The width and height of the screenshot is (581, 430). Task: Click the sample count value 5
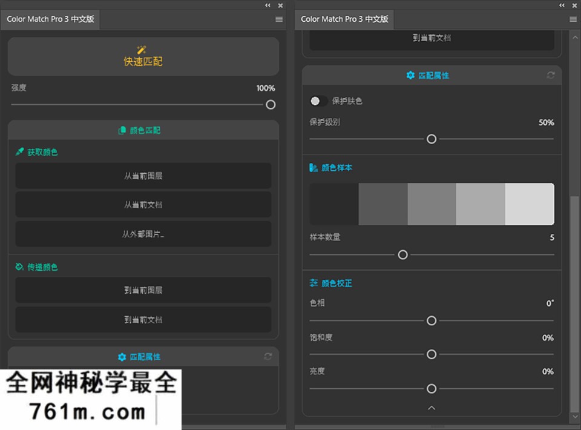coord(552,237)
